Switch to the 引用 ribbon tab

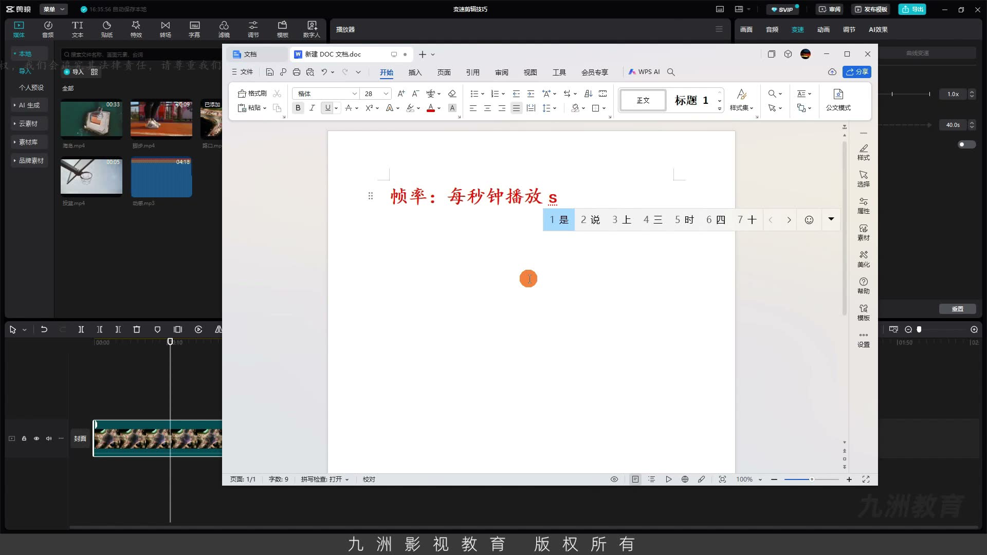coord(472,72)
